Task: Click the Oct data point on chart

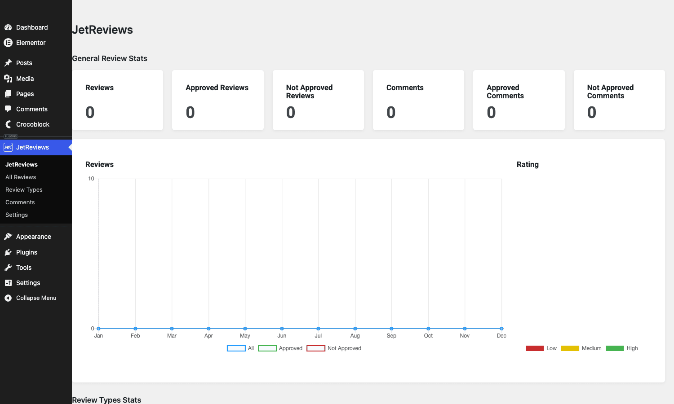Action: (428, 329)
